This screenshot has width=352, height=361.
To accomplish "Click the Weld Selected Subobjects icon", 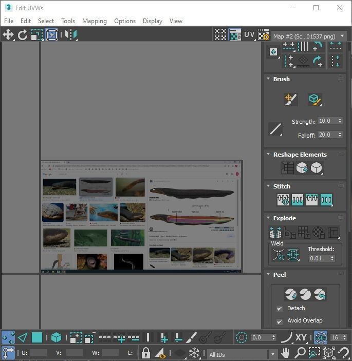I will [x=293, y=255].
